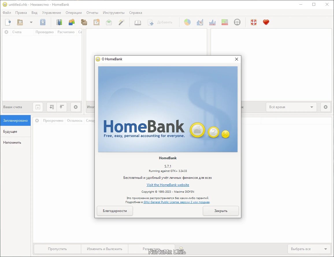Expand the open-file dropdown arrow in toolbar
Viewport: 334px width, 257px height.
[x=31, y=22]
